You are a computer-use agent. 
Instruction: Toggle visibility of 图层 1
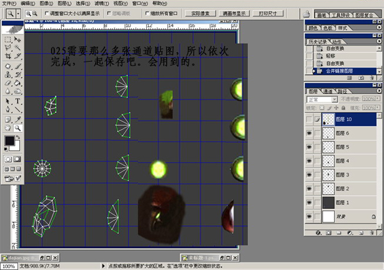point(310,203)
